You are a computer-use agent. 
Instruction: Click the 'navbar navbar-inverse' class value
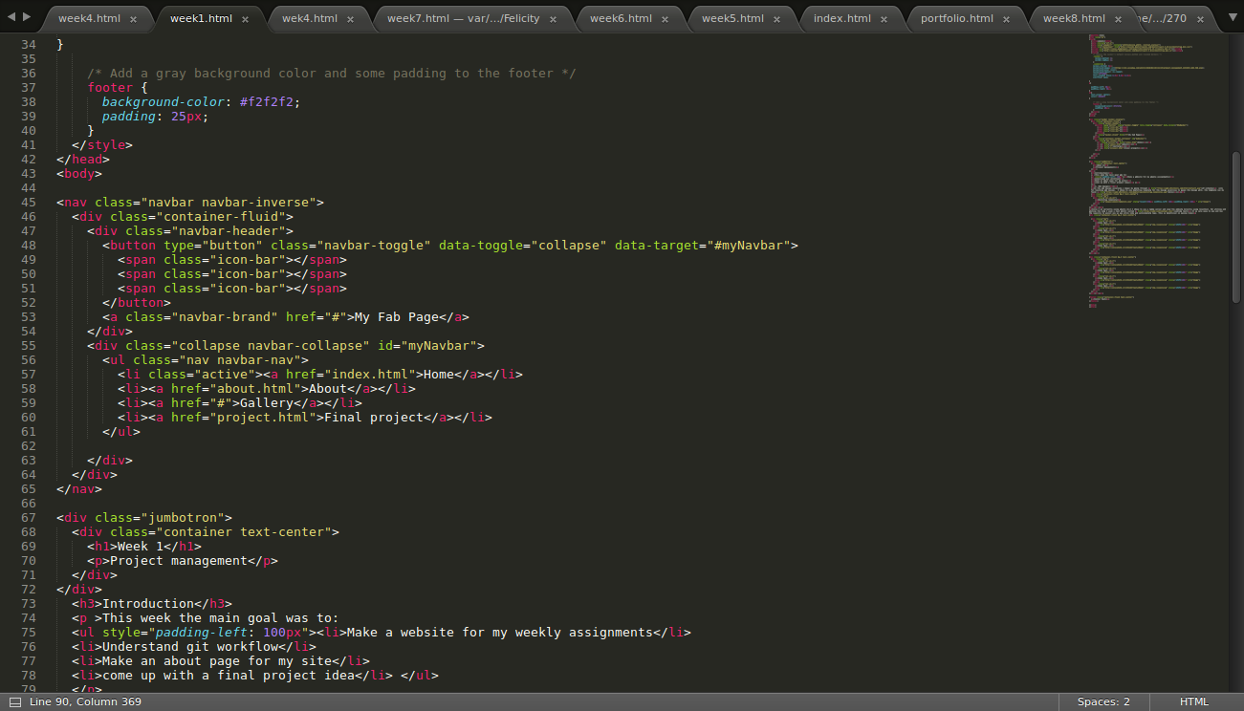click(229, 202)
